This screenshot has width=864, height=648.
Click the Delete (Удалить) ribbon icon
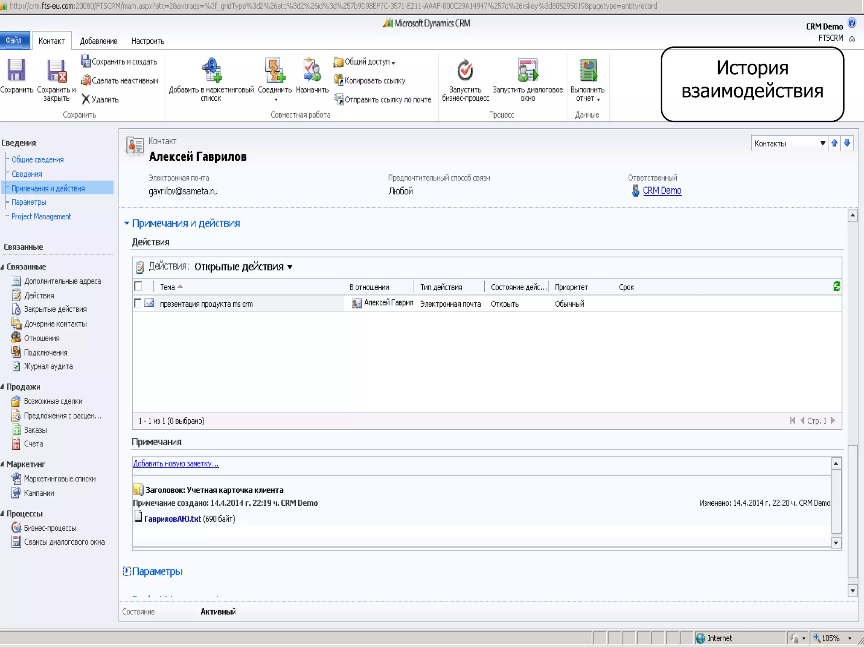point(86,100)
